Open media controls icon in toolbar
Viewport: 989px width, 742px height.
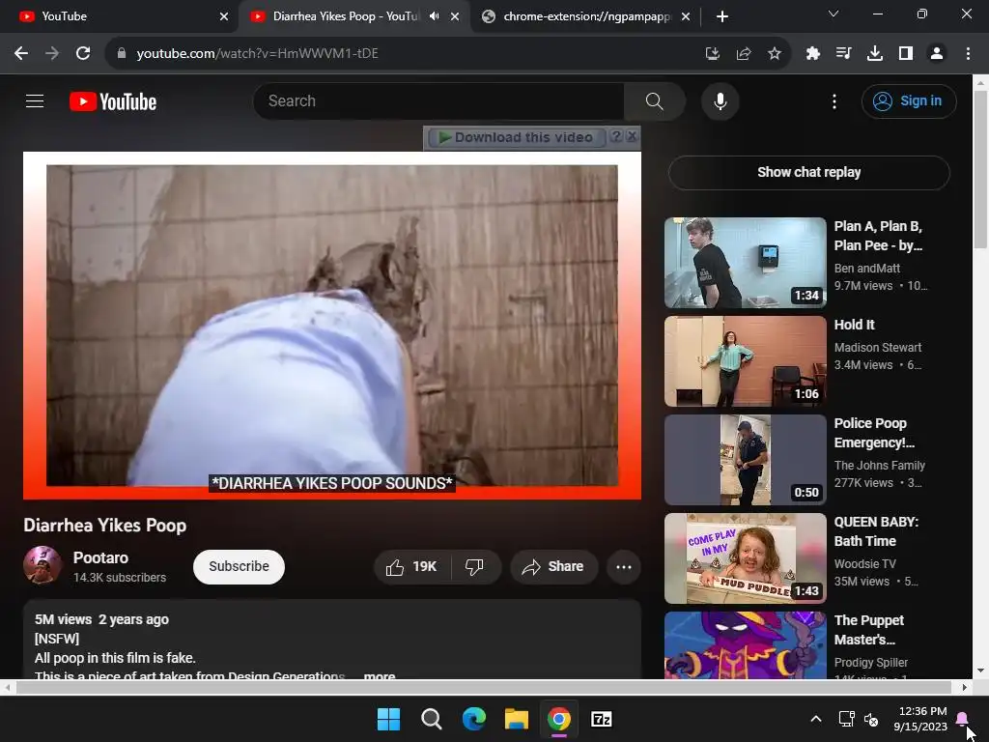843,54
